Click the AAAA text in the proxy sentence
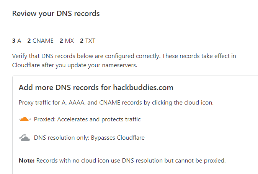Screen dimensions: 258x174 click(77, 103)
